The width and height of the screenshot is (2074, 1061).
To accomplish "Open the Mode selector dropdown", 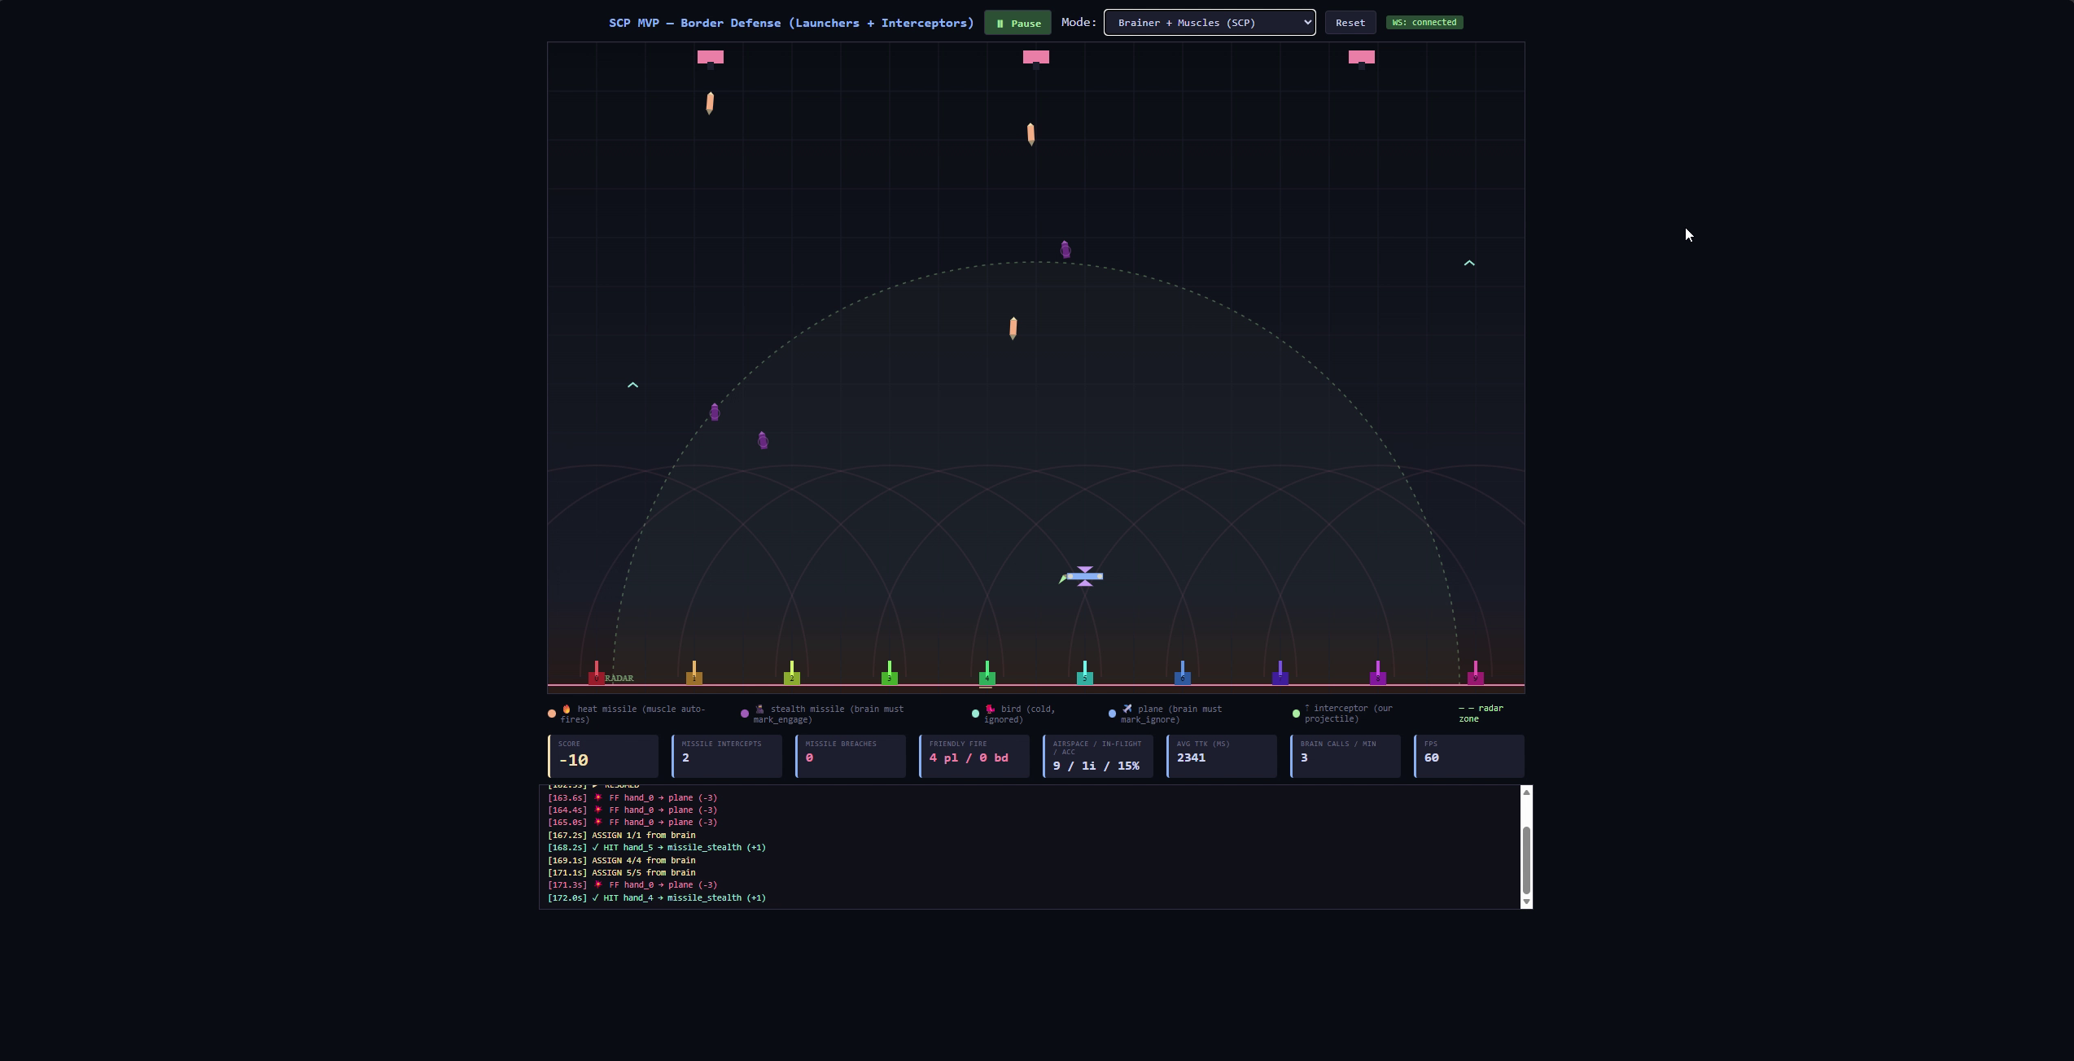I will click(x=1208, y=22).
